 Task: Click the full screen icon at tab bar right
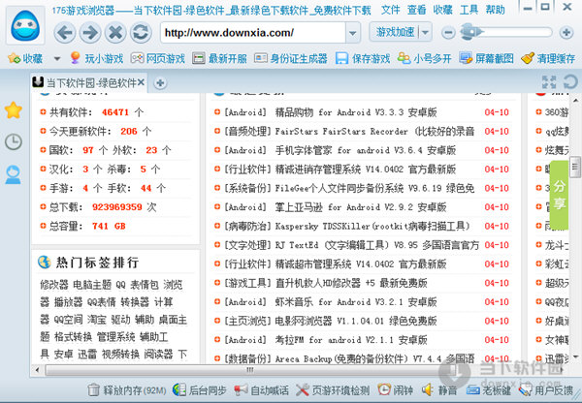(x=549, y=82)
